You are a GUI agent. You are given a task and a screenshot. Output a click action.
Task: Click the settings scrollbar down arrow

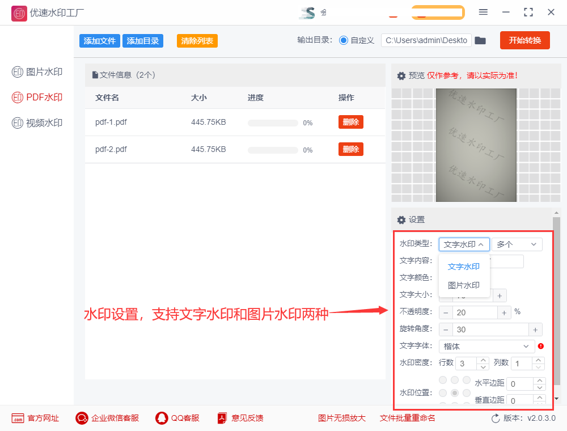tap(557, 399)
